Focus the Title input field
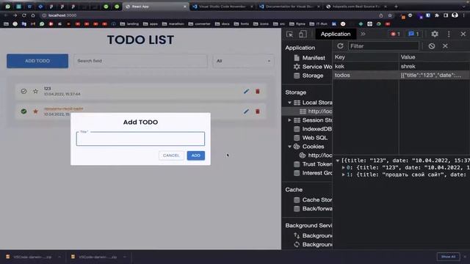Image resolution: width=470 pixels, height=264 pixels. (140, 139)
